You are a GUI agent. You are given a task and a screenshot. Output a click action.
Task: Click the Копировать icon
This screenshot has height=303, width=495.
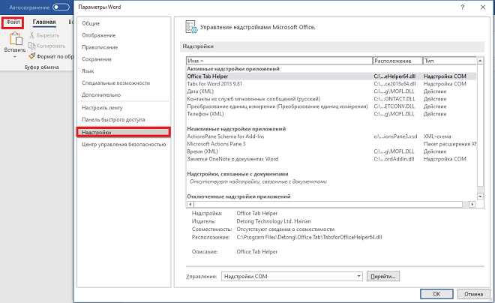31,46
